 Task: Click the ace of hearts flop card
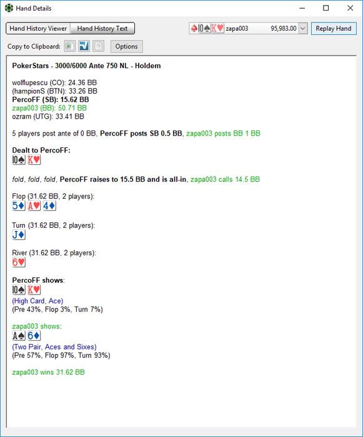click(34, 206)
